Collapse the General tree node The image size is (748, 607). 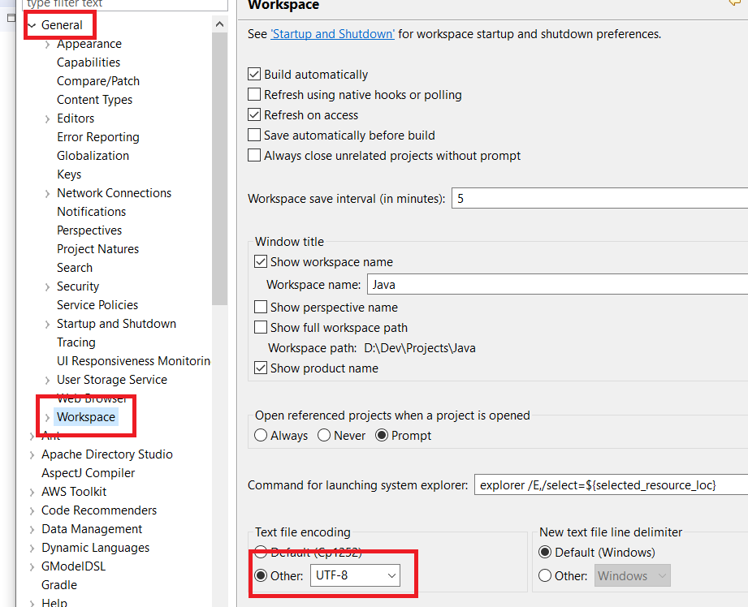coord(32,25)
